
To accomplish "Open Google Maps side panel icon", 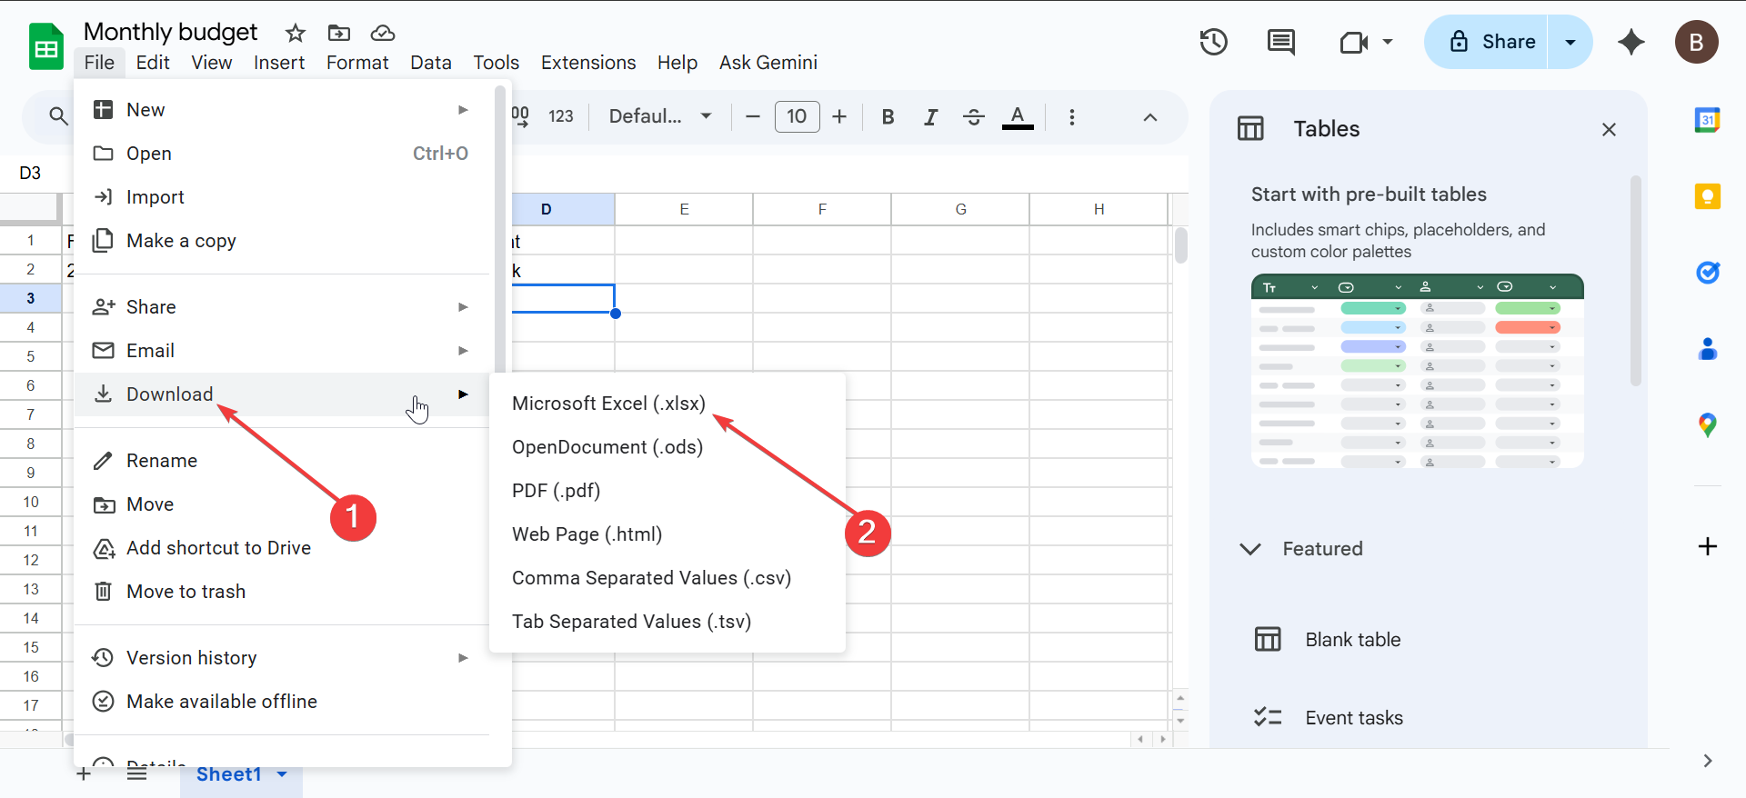I will tap(1707, 424).
